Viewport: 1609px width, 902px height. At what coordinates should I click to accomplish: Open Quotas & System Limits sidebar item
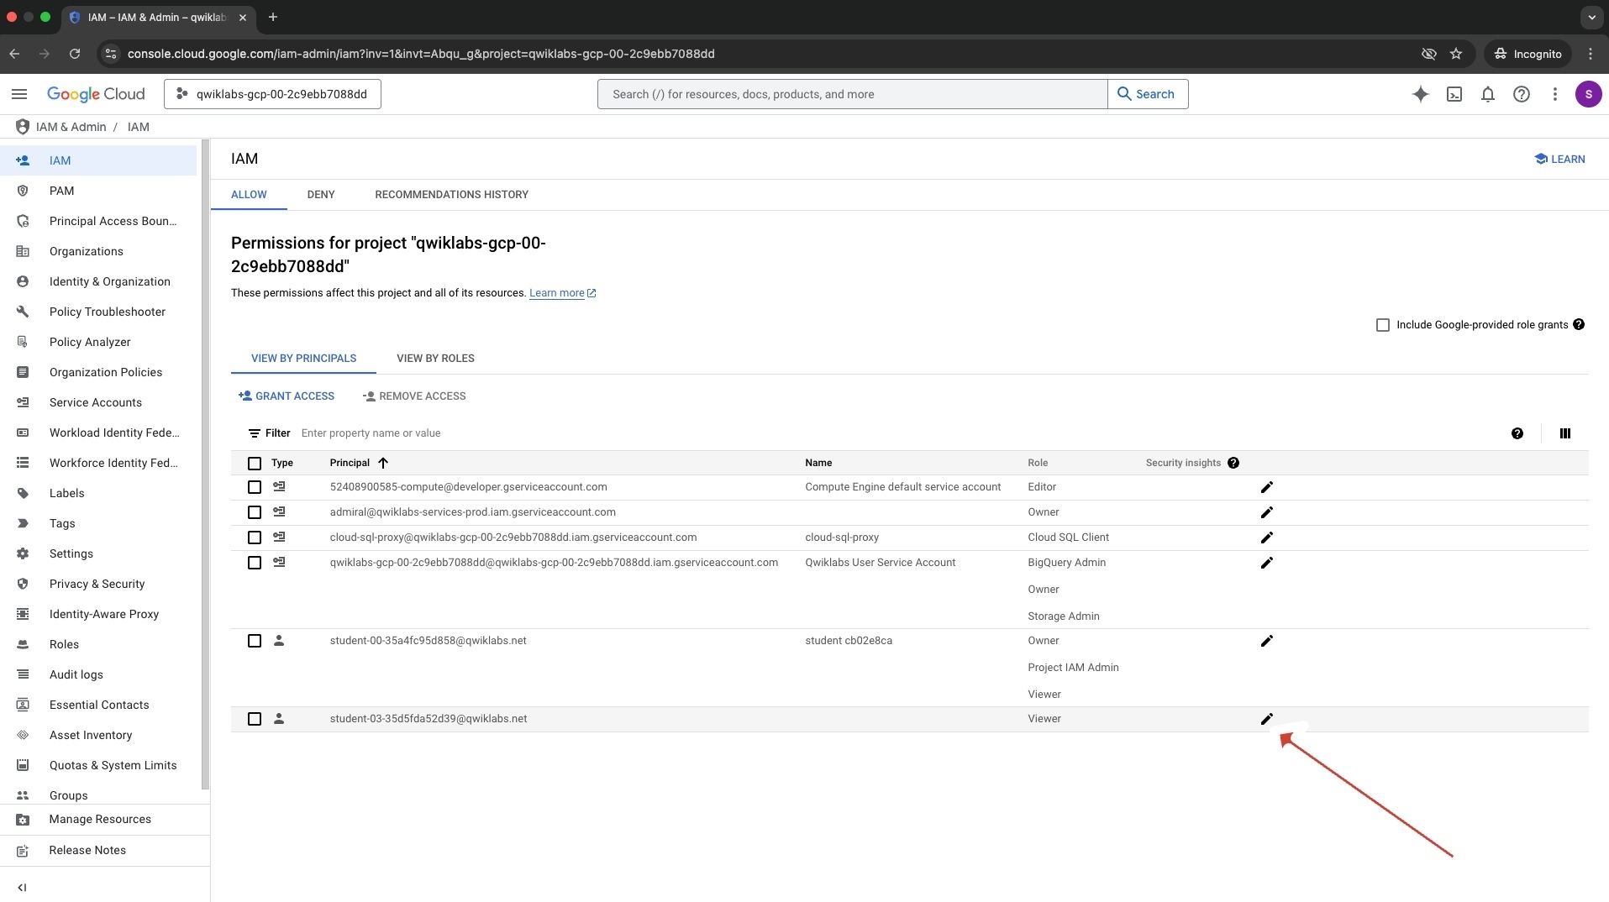tap(113, 765)
